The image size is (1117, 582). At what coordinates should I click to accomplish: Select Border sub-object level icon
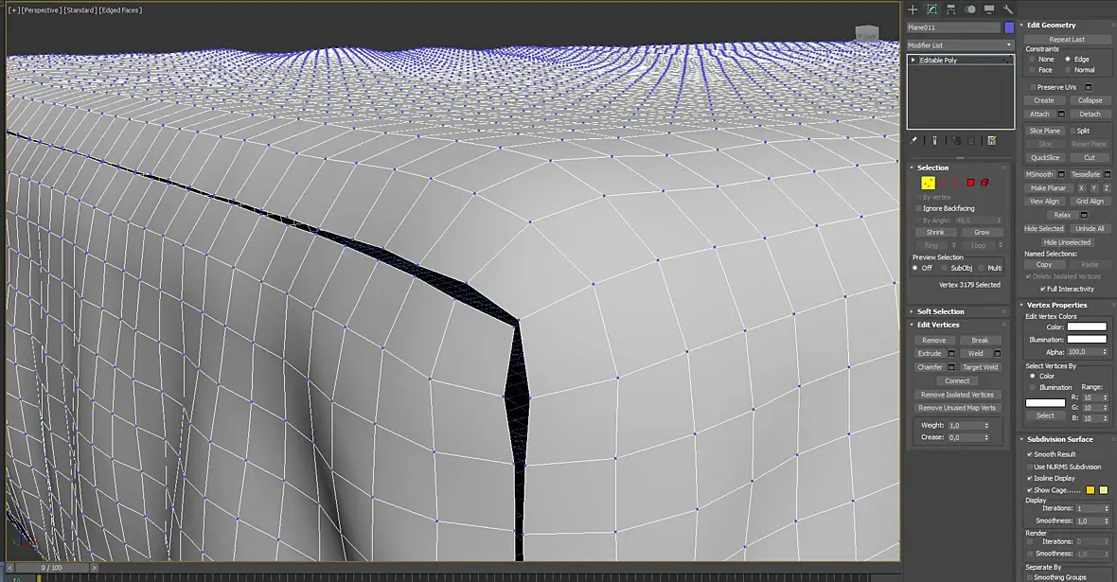point(957,183)
